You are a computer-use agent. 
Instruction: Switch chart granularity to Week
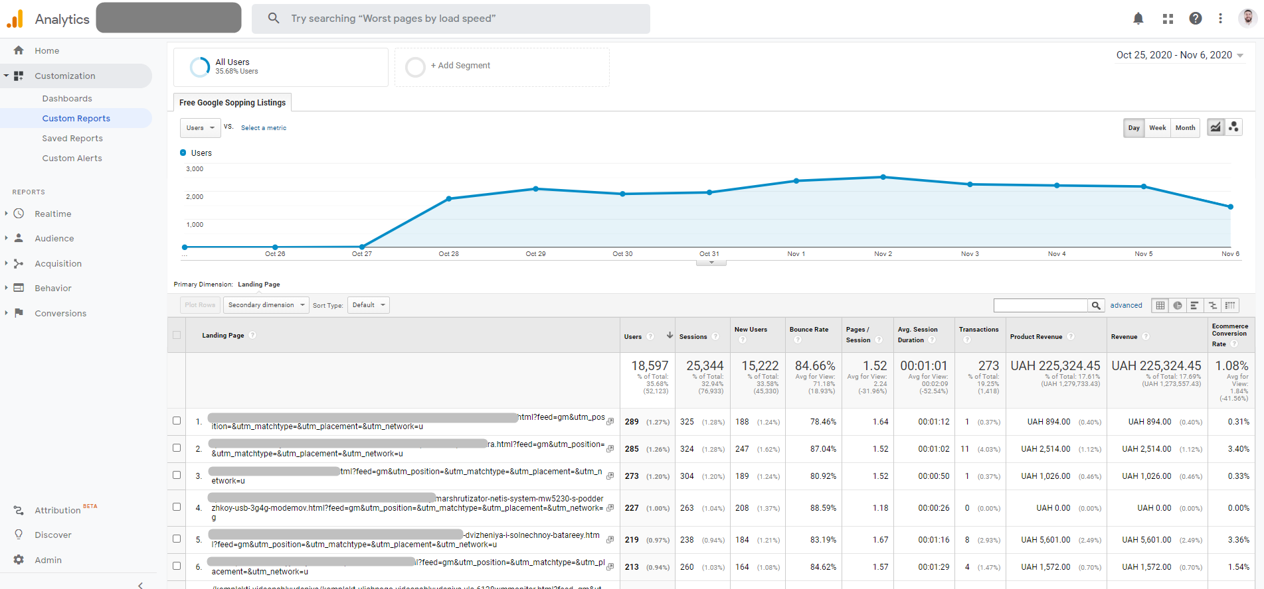pyautogui.click(x=1157, y=128)
